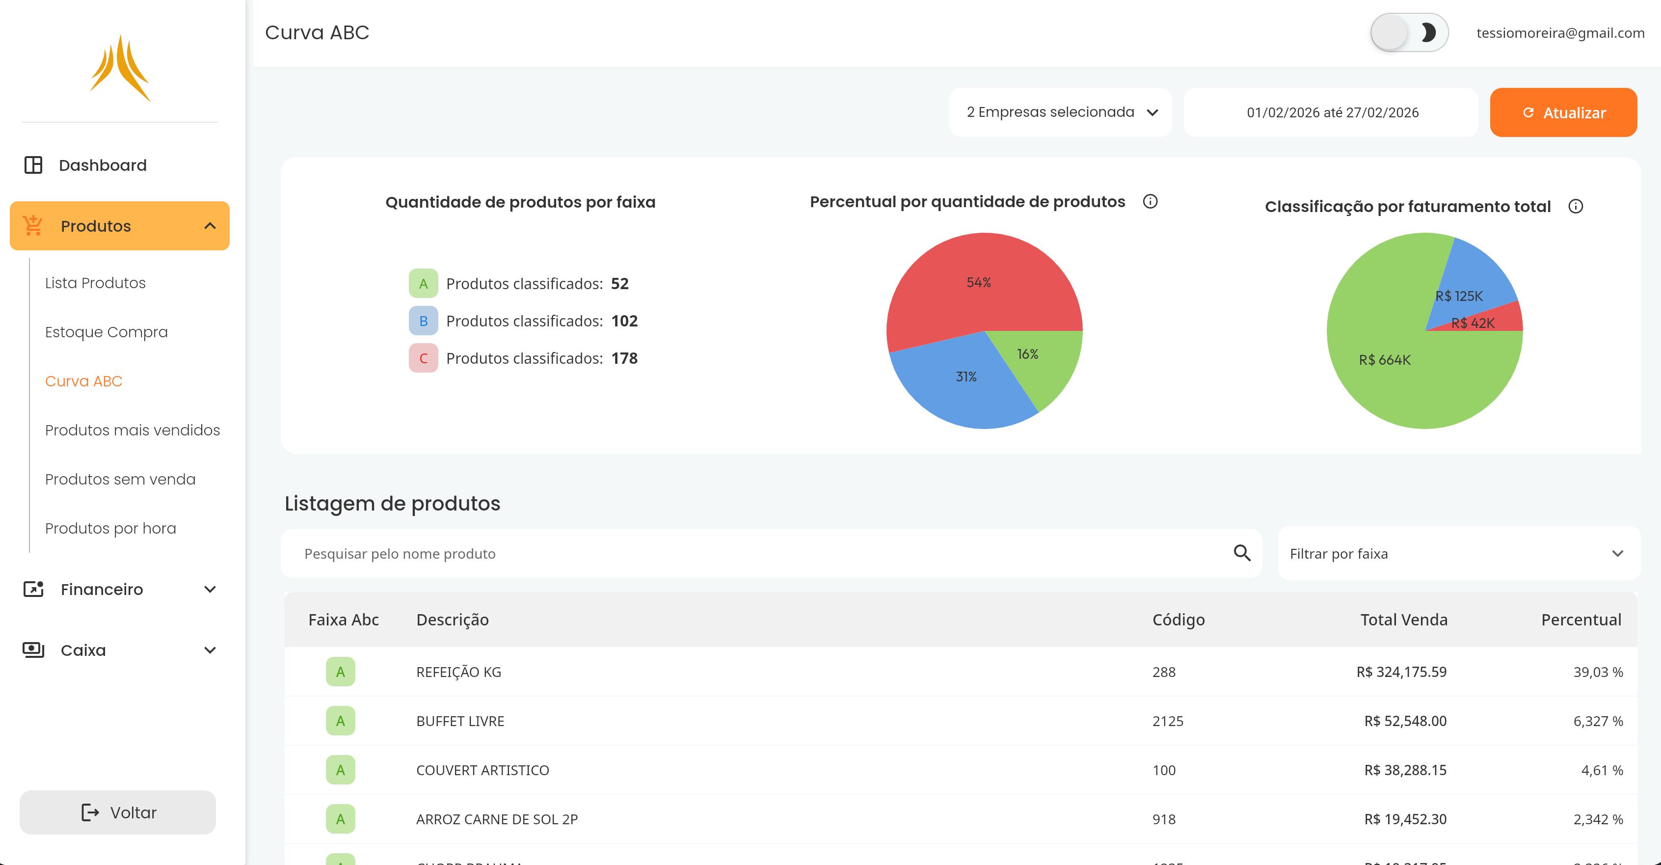Toggle dark mode switch
This screenshot has height=865, width=1661.
point(1410,32)
